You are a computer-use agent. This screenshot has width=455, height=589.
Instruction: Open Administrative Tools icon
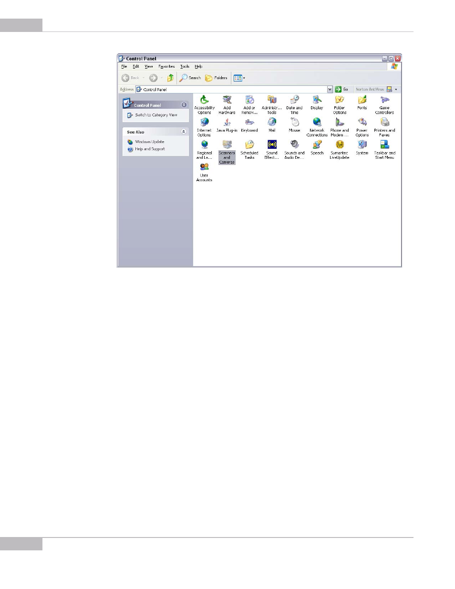(x=272, y=104)
